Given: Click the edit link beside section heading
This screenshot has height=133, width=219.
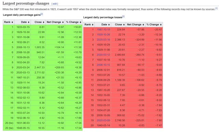Looking at the screenshot, I should tap(55, 4).
